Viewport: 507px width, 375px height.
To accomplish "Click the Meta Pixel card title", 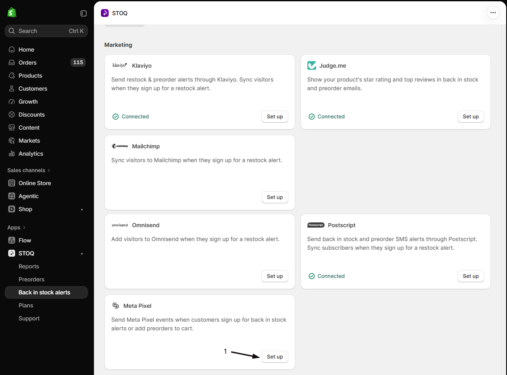I will click(x=137, y=306).
